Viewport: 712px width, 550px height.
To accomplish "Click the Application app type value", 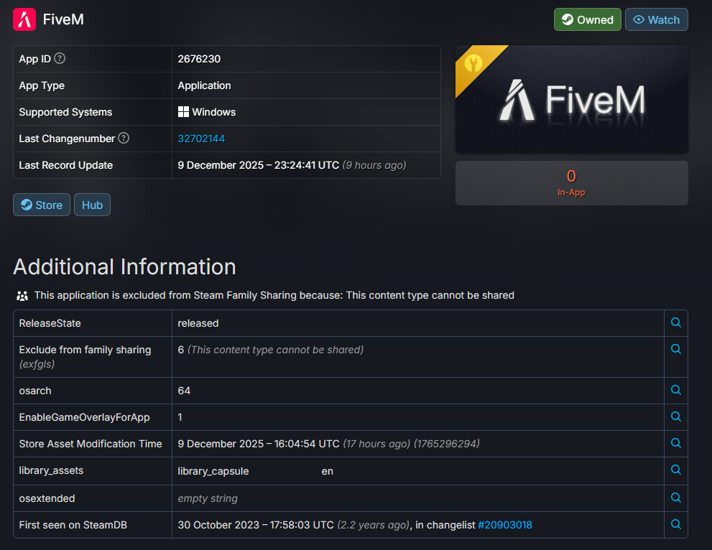I will tap(204, 85).
